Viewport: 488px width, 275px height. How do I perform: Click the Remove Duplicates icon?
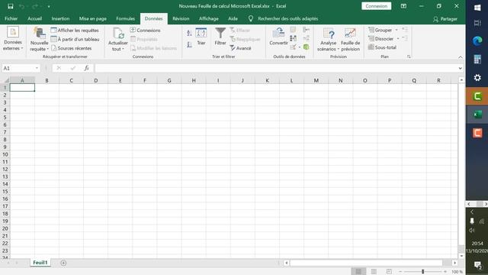pyautogui.click(x=293, y=38)
